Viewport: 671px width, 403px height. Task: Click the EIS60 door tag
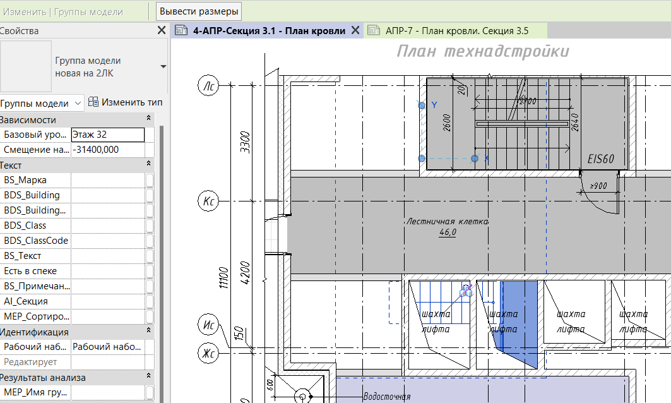(600, 159)
